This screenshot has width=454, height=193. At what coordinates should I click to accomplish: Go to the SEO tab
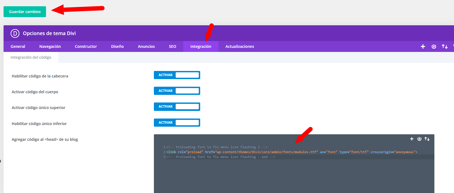(172, 46)
